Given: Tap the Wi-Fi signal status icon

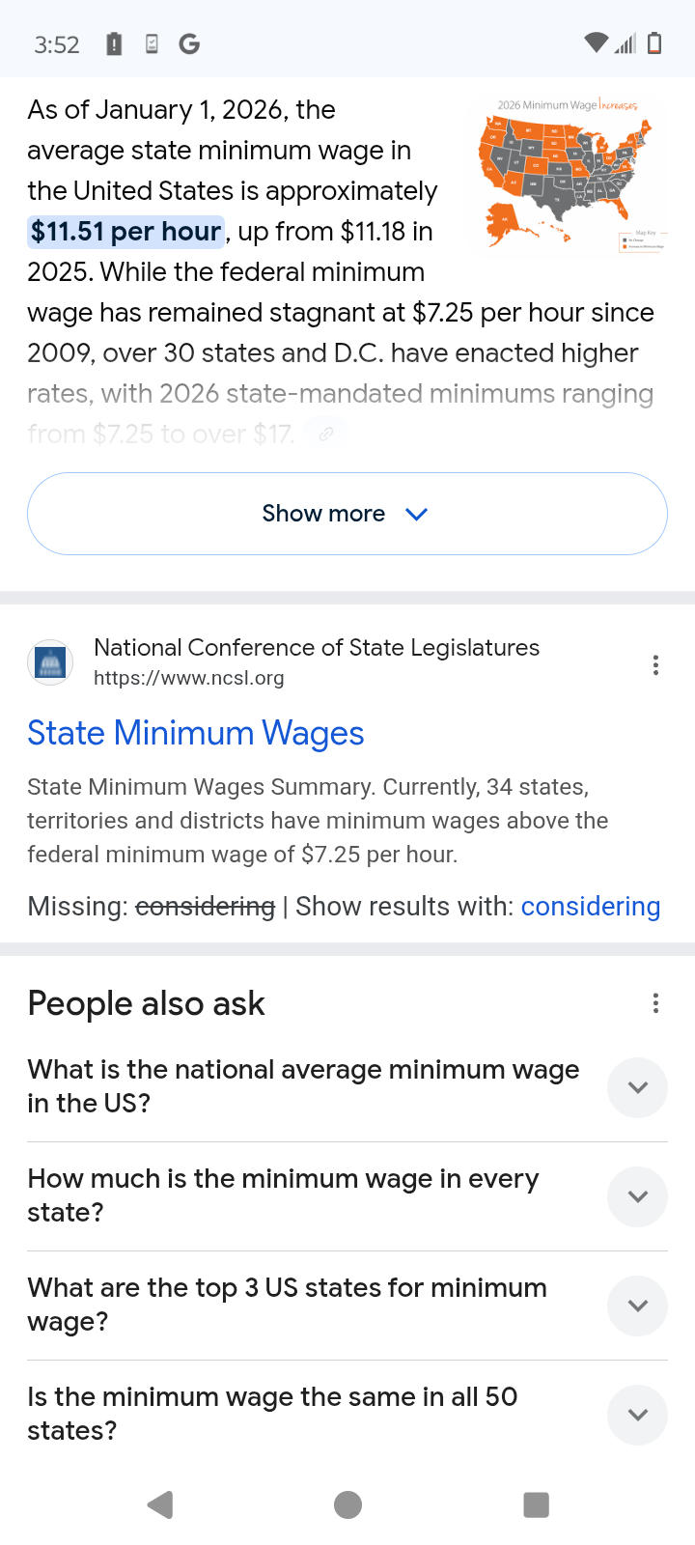Looking at the screenshot, I should pos(596,43).
